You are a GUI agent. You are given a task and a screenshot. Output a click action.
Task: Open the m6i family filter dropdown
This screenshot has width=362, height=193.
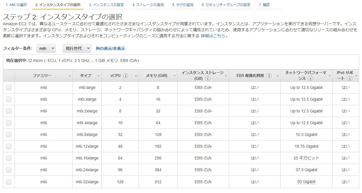click(46, 48)
